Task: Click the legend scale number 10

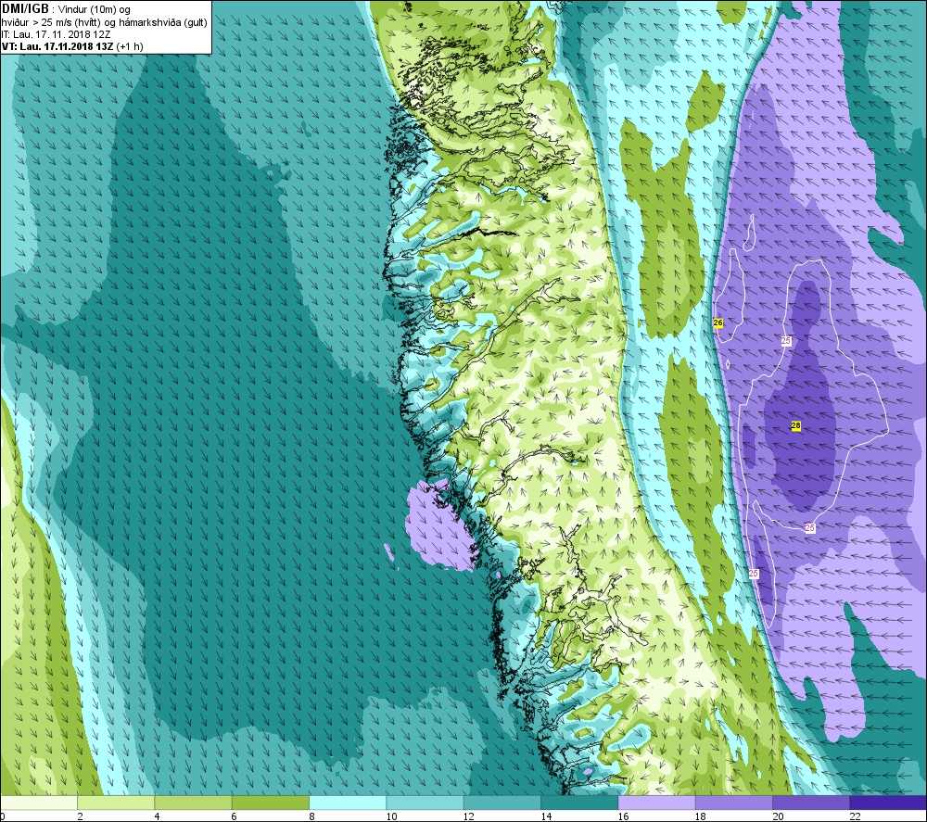Action: point(392,816)
